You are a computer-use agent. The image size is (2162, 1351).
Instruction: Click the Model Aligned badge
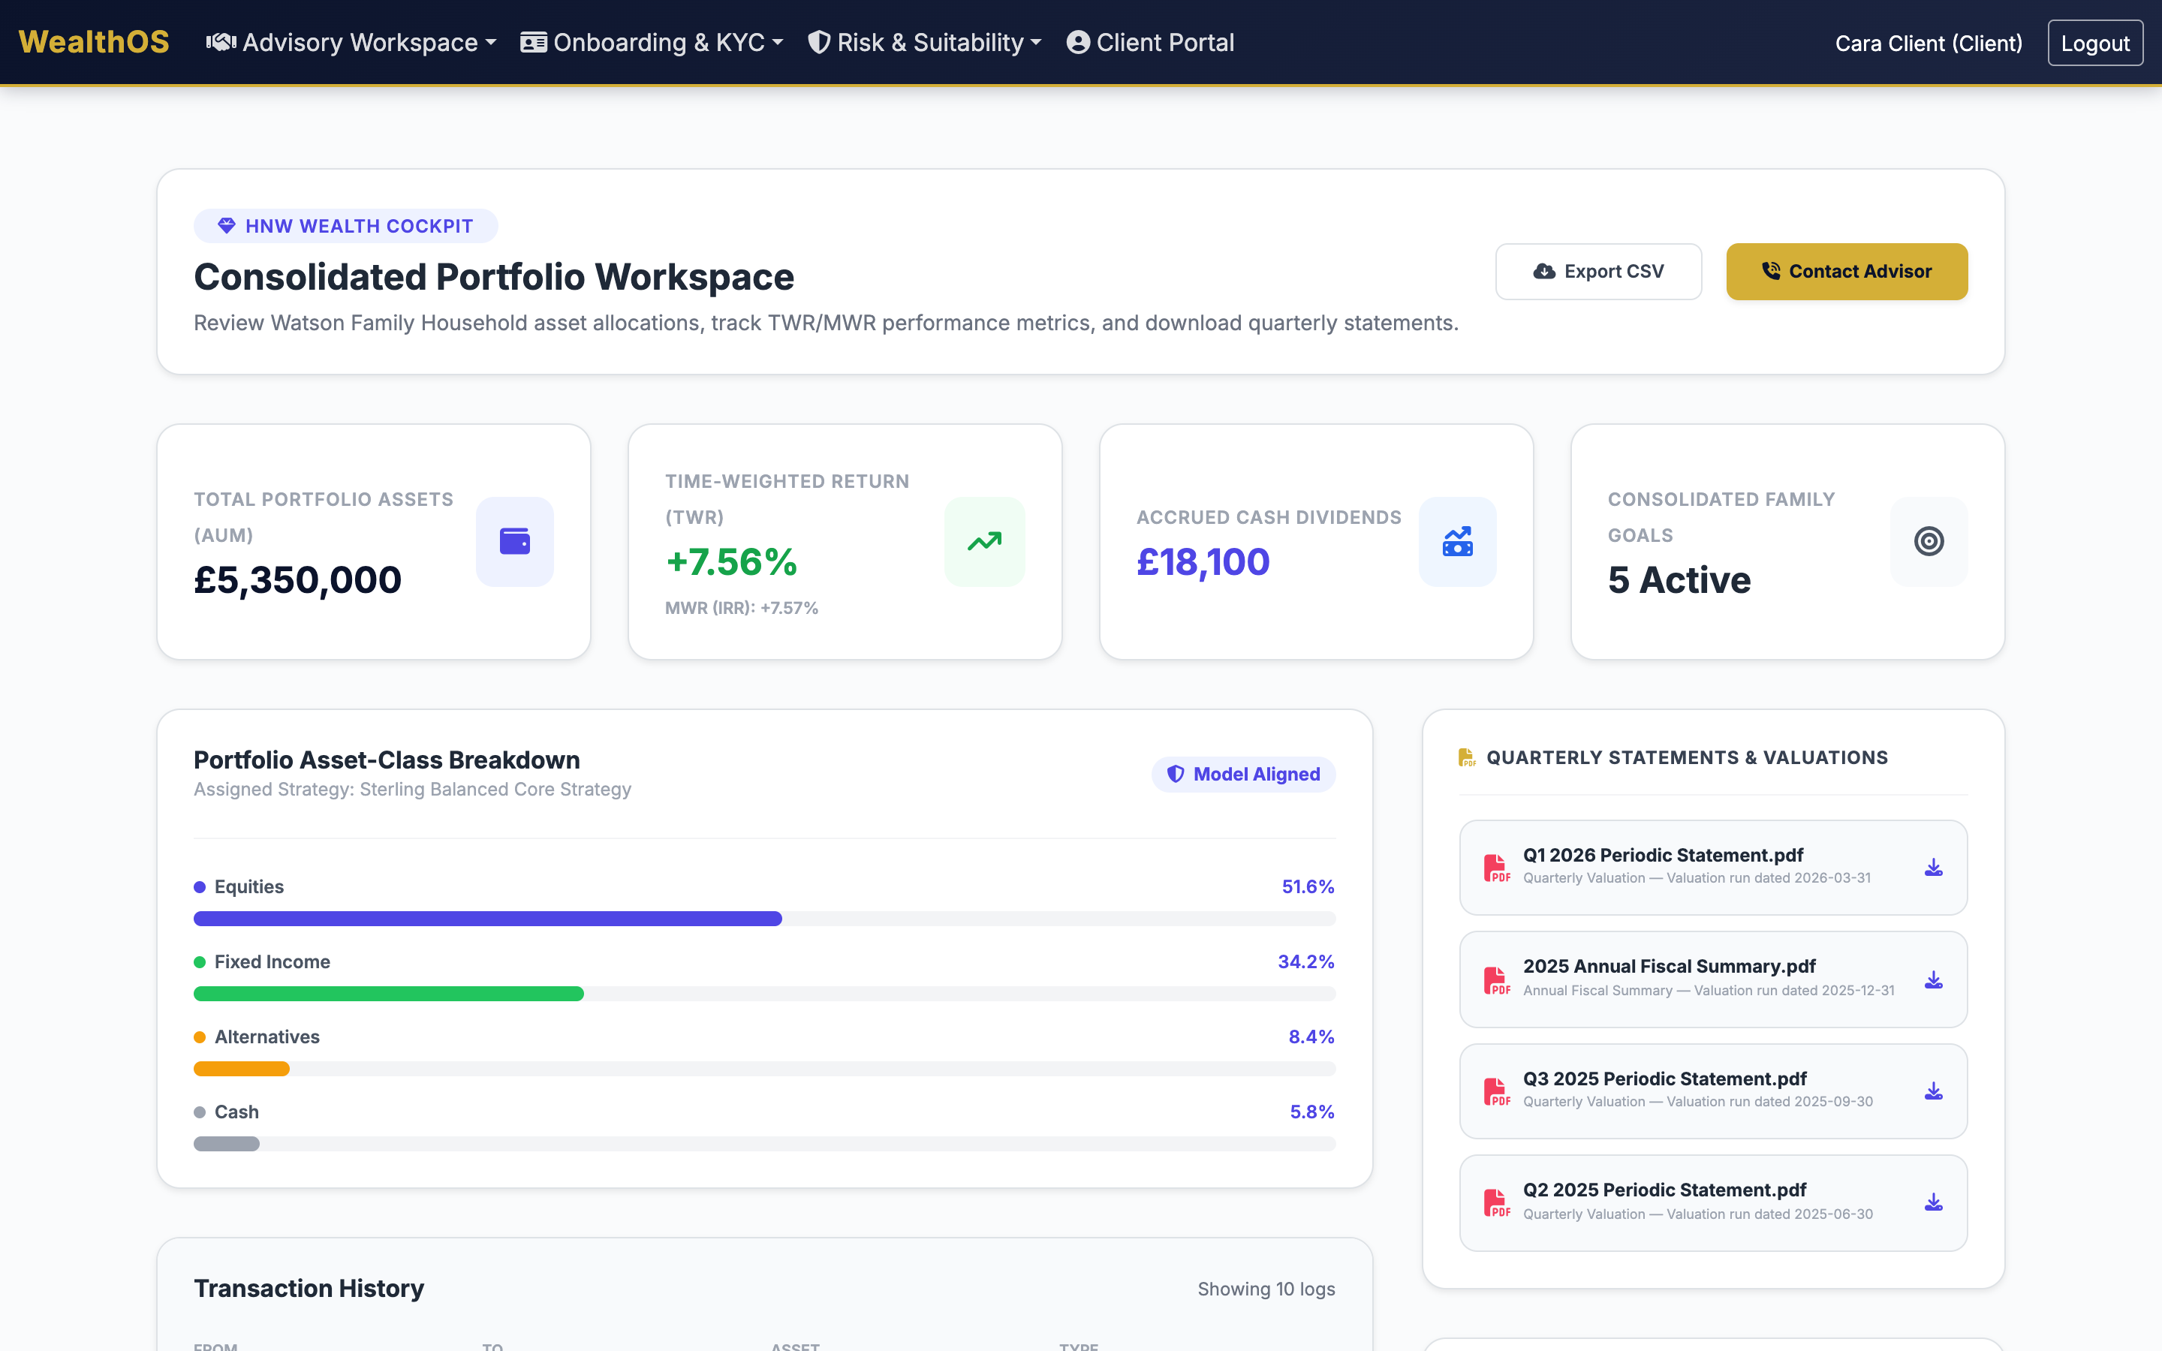(x=1244, y=775)
